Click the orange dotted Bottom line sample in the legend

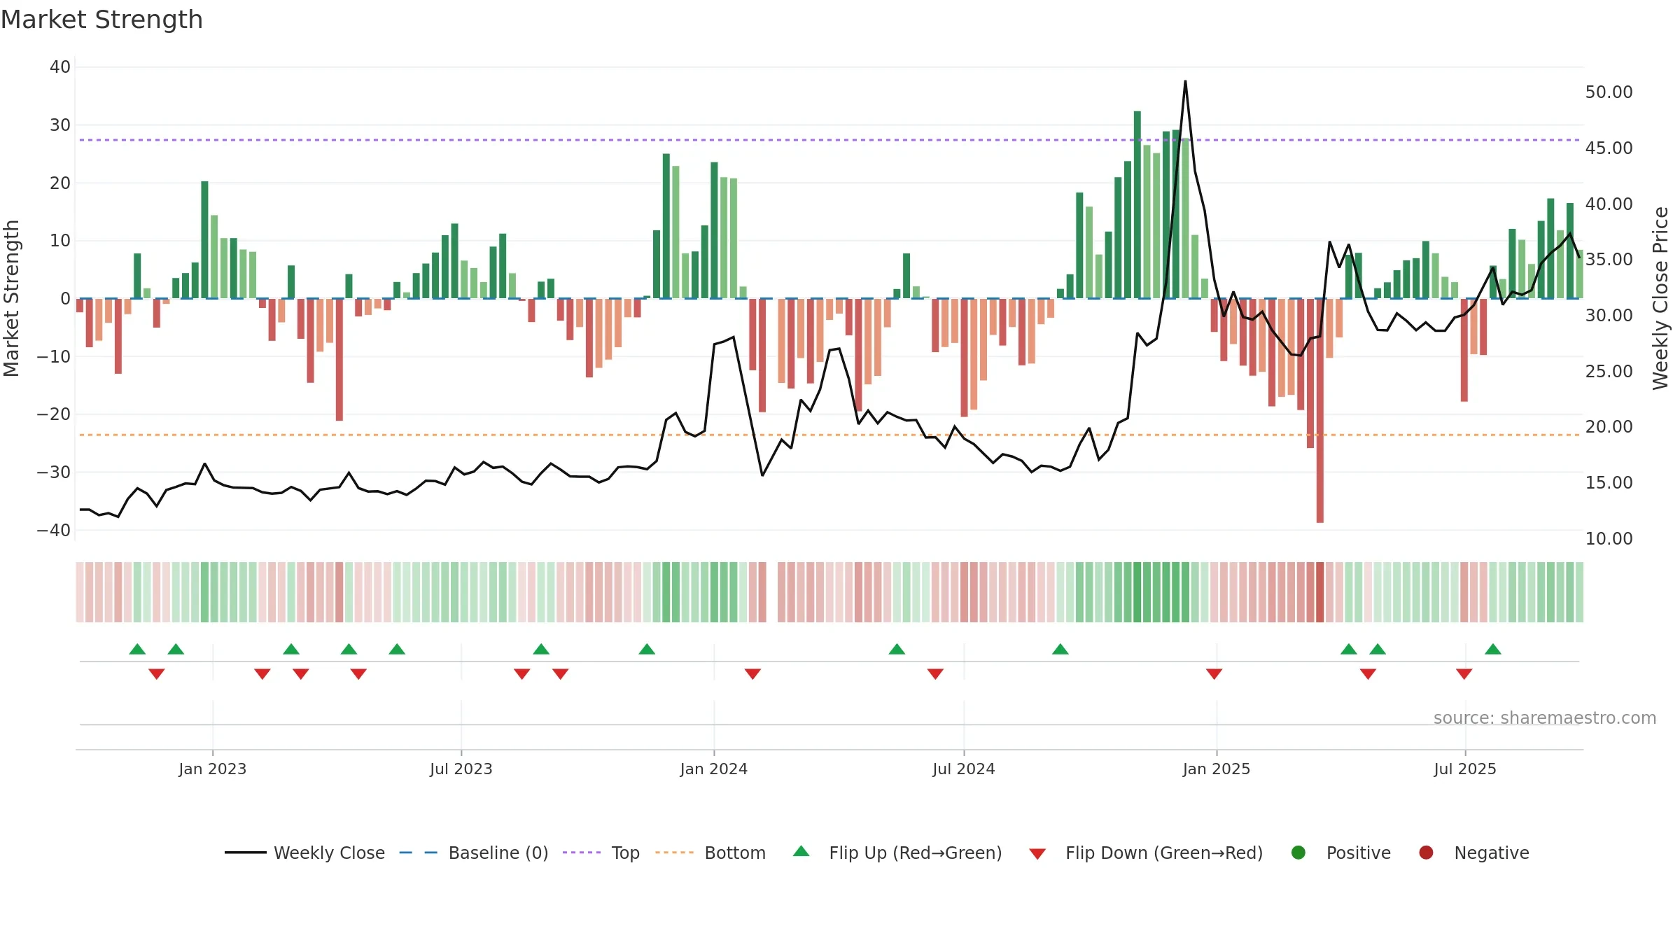point(675,853)
